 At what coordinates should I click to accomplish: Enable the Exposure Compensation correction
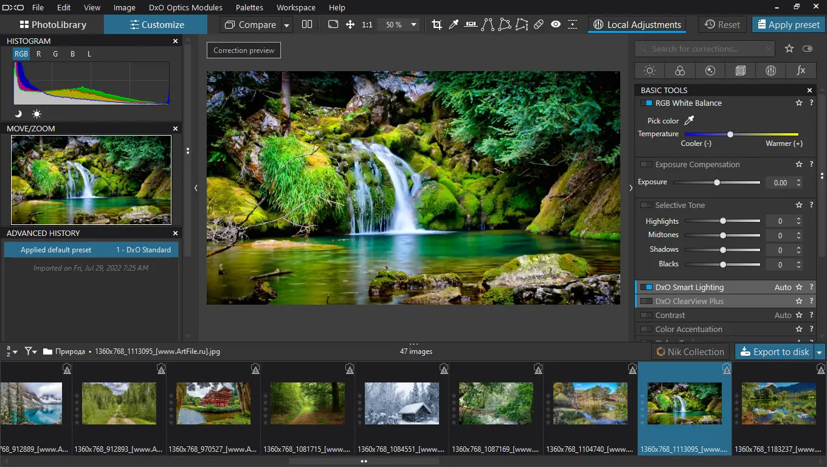pyautogui.click(x=646, y=165)
